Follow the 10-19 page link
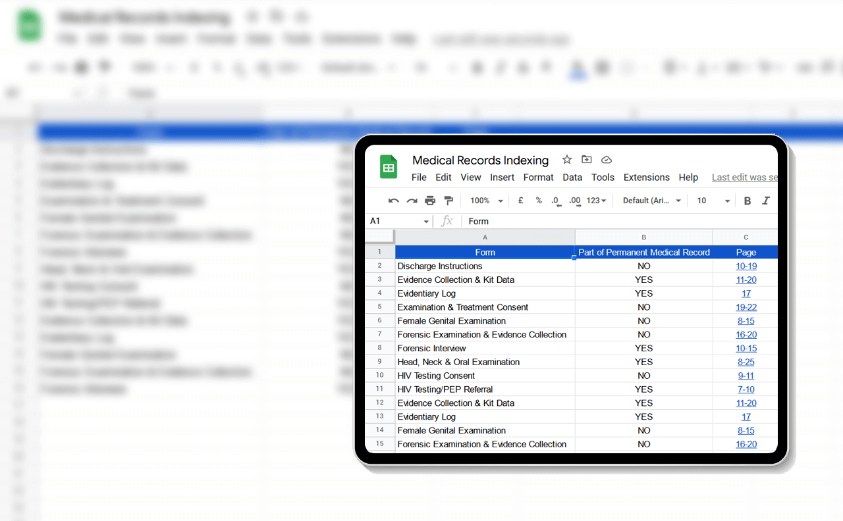The image size is (843, 521). (746, 266)
